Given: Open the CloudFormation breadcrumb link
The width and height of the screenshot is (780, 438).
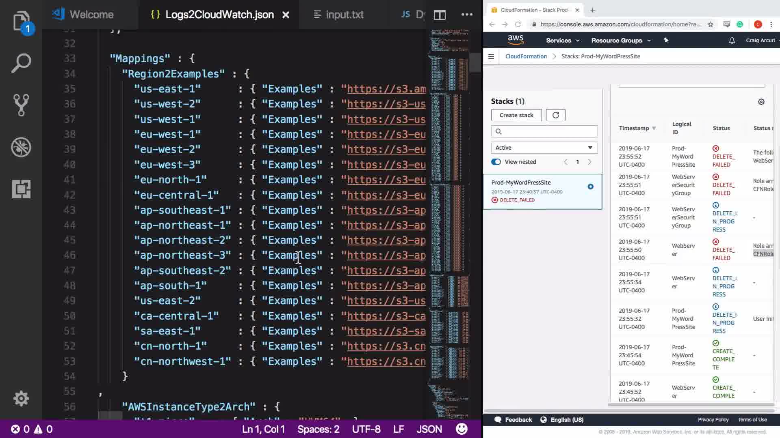Looking at the screenshot, I should pyautogui.click(x=526, y=56).
